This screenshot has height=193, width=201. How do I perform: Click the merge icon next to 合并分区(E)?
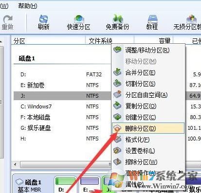(117, 72)
